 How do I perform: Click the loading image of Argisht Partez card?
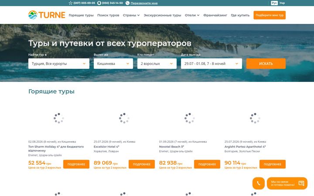[x=255, y=118]
